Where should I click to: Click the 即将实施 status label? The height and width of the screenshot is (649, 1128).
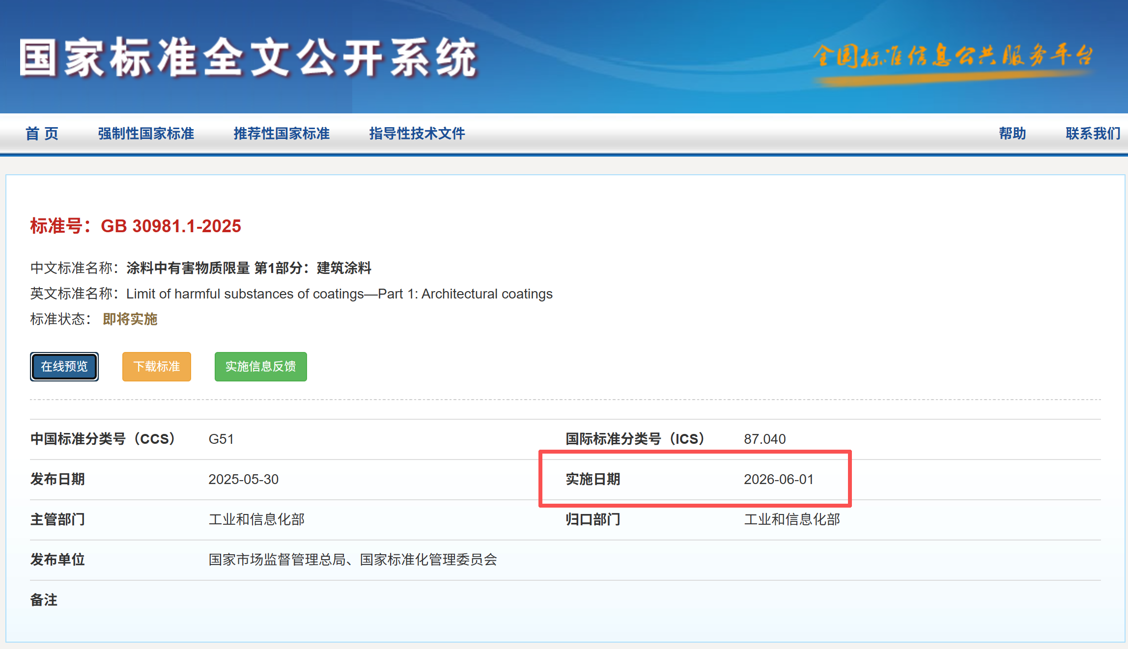click(129, 320)
